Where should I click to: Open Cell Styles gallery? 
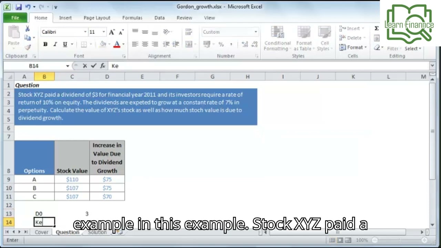pos(324,39)
